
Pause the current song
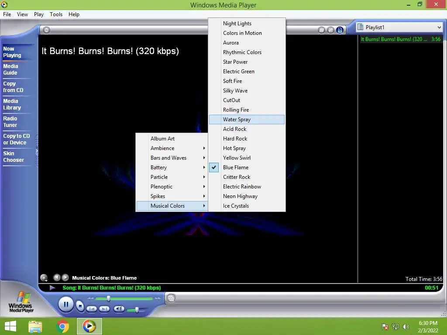point(66,304)
